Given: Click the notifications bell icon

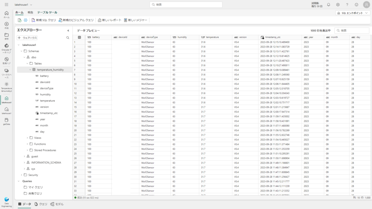Looking at the screenshot, I should click(x=328, y=5).
